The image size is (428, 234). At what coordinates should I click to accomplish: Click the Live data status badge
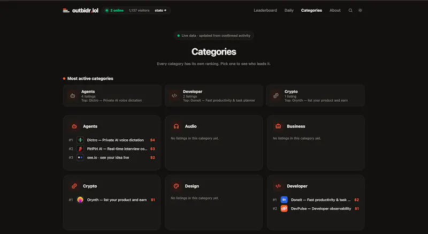click(x=213, y=35)
